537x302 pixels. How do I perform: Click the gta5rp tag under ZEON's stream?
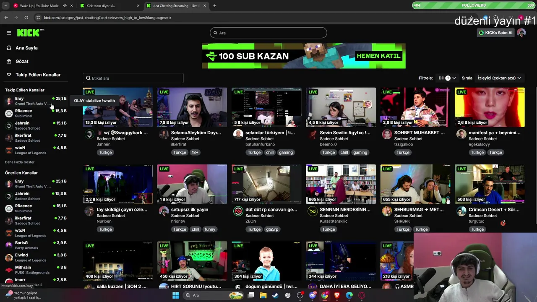(x=272, y=229)
